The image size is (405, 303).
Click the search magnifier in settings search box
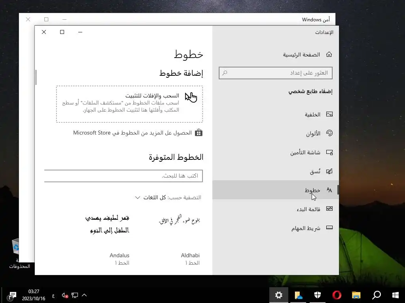click(225, 73)
